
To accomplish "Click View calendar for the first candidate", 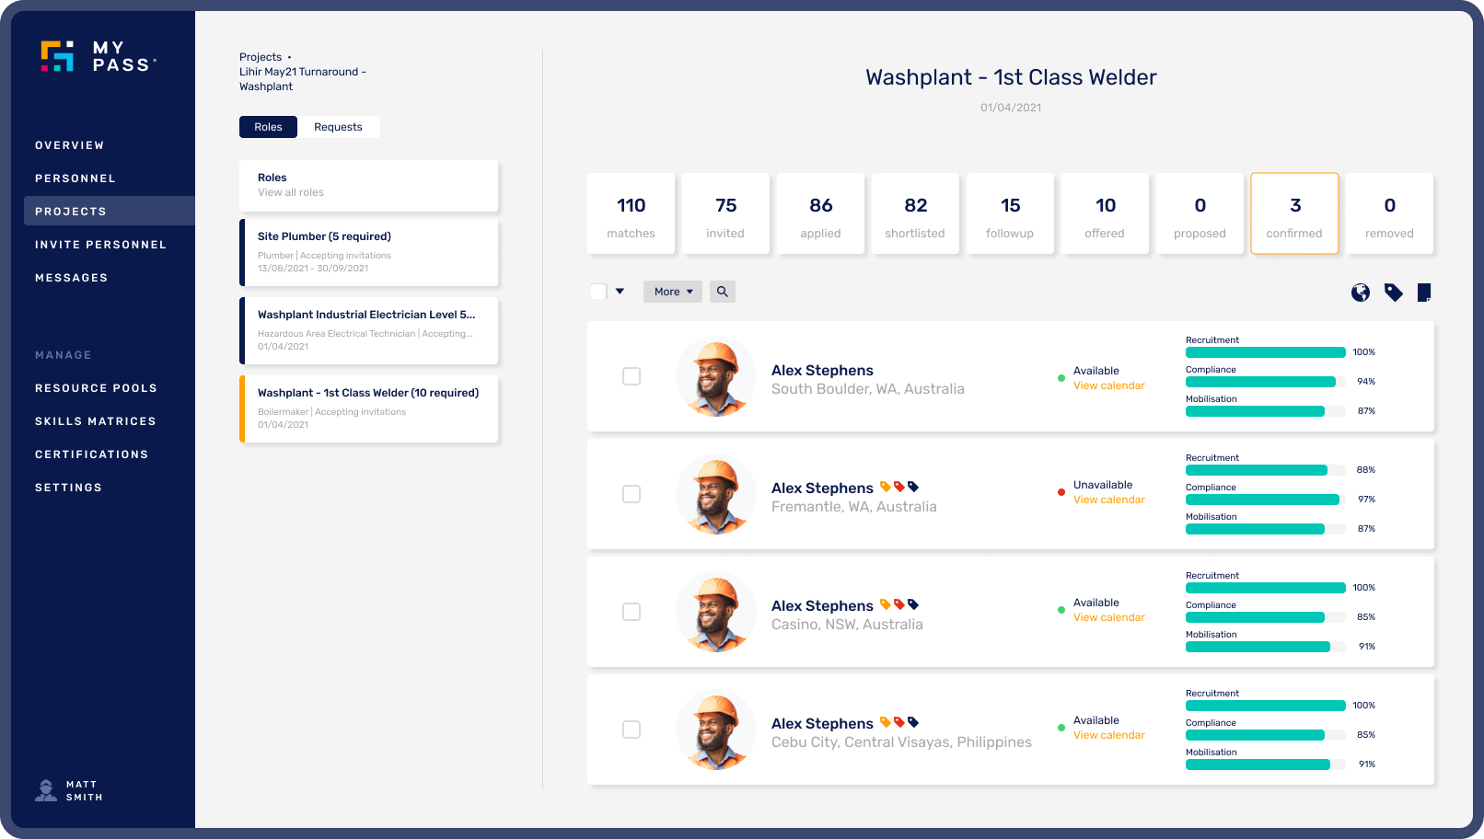I will tap(1108, 385).
